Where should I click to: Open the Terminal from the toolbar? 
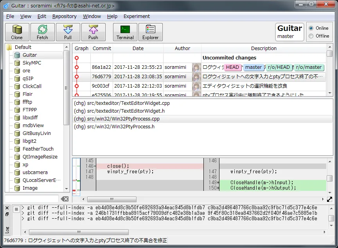125,32
